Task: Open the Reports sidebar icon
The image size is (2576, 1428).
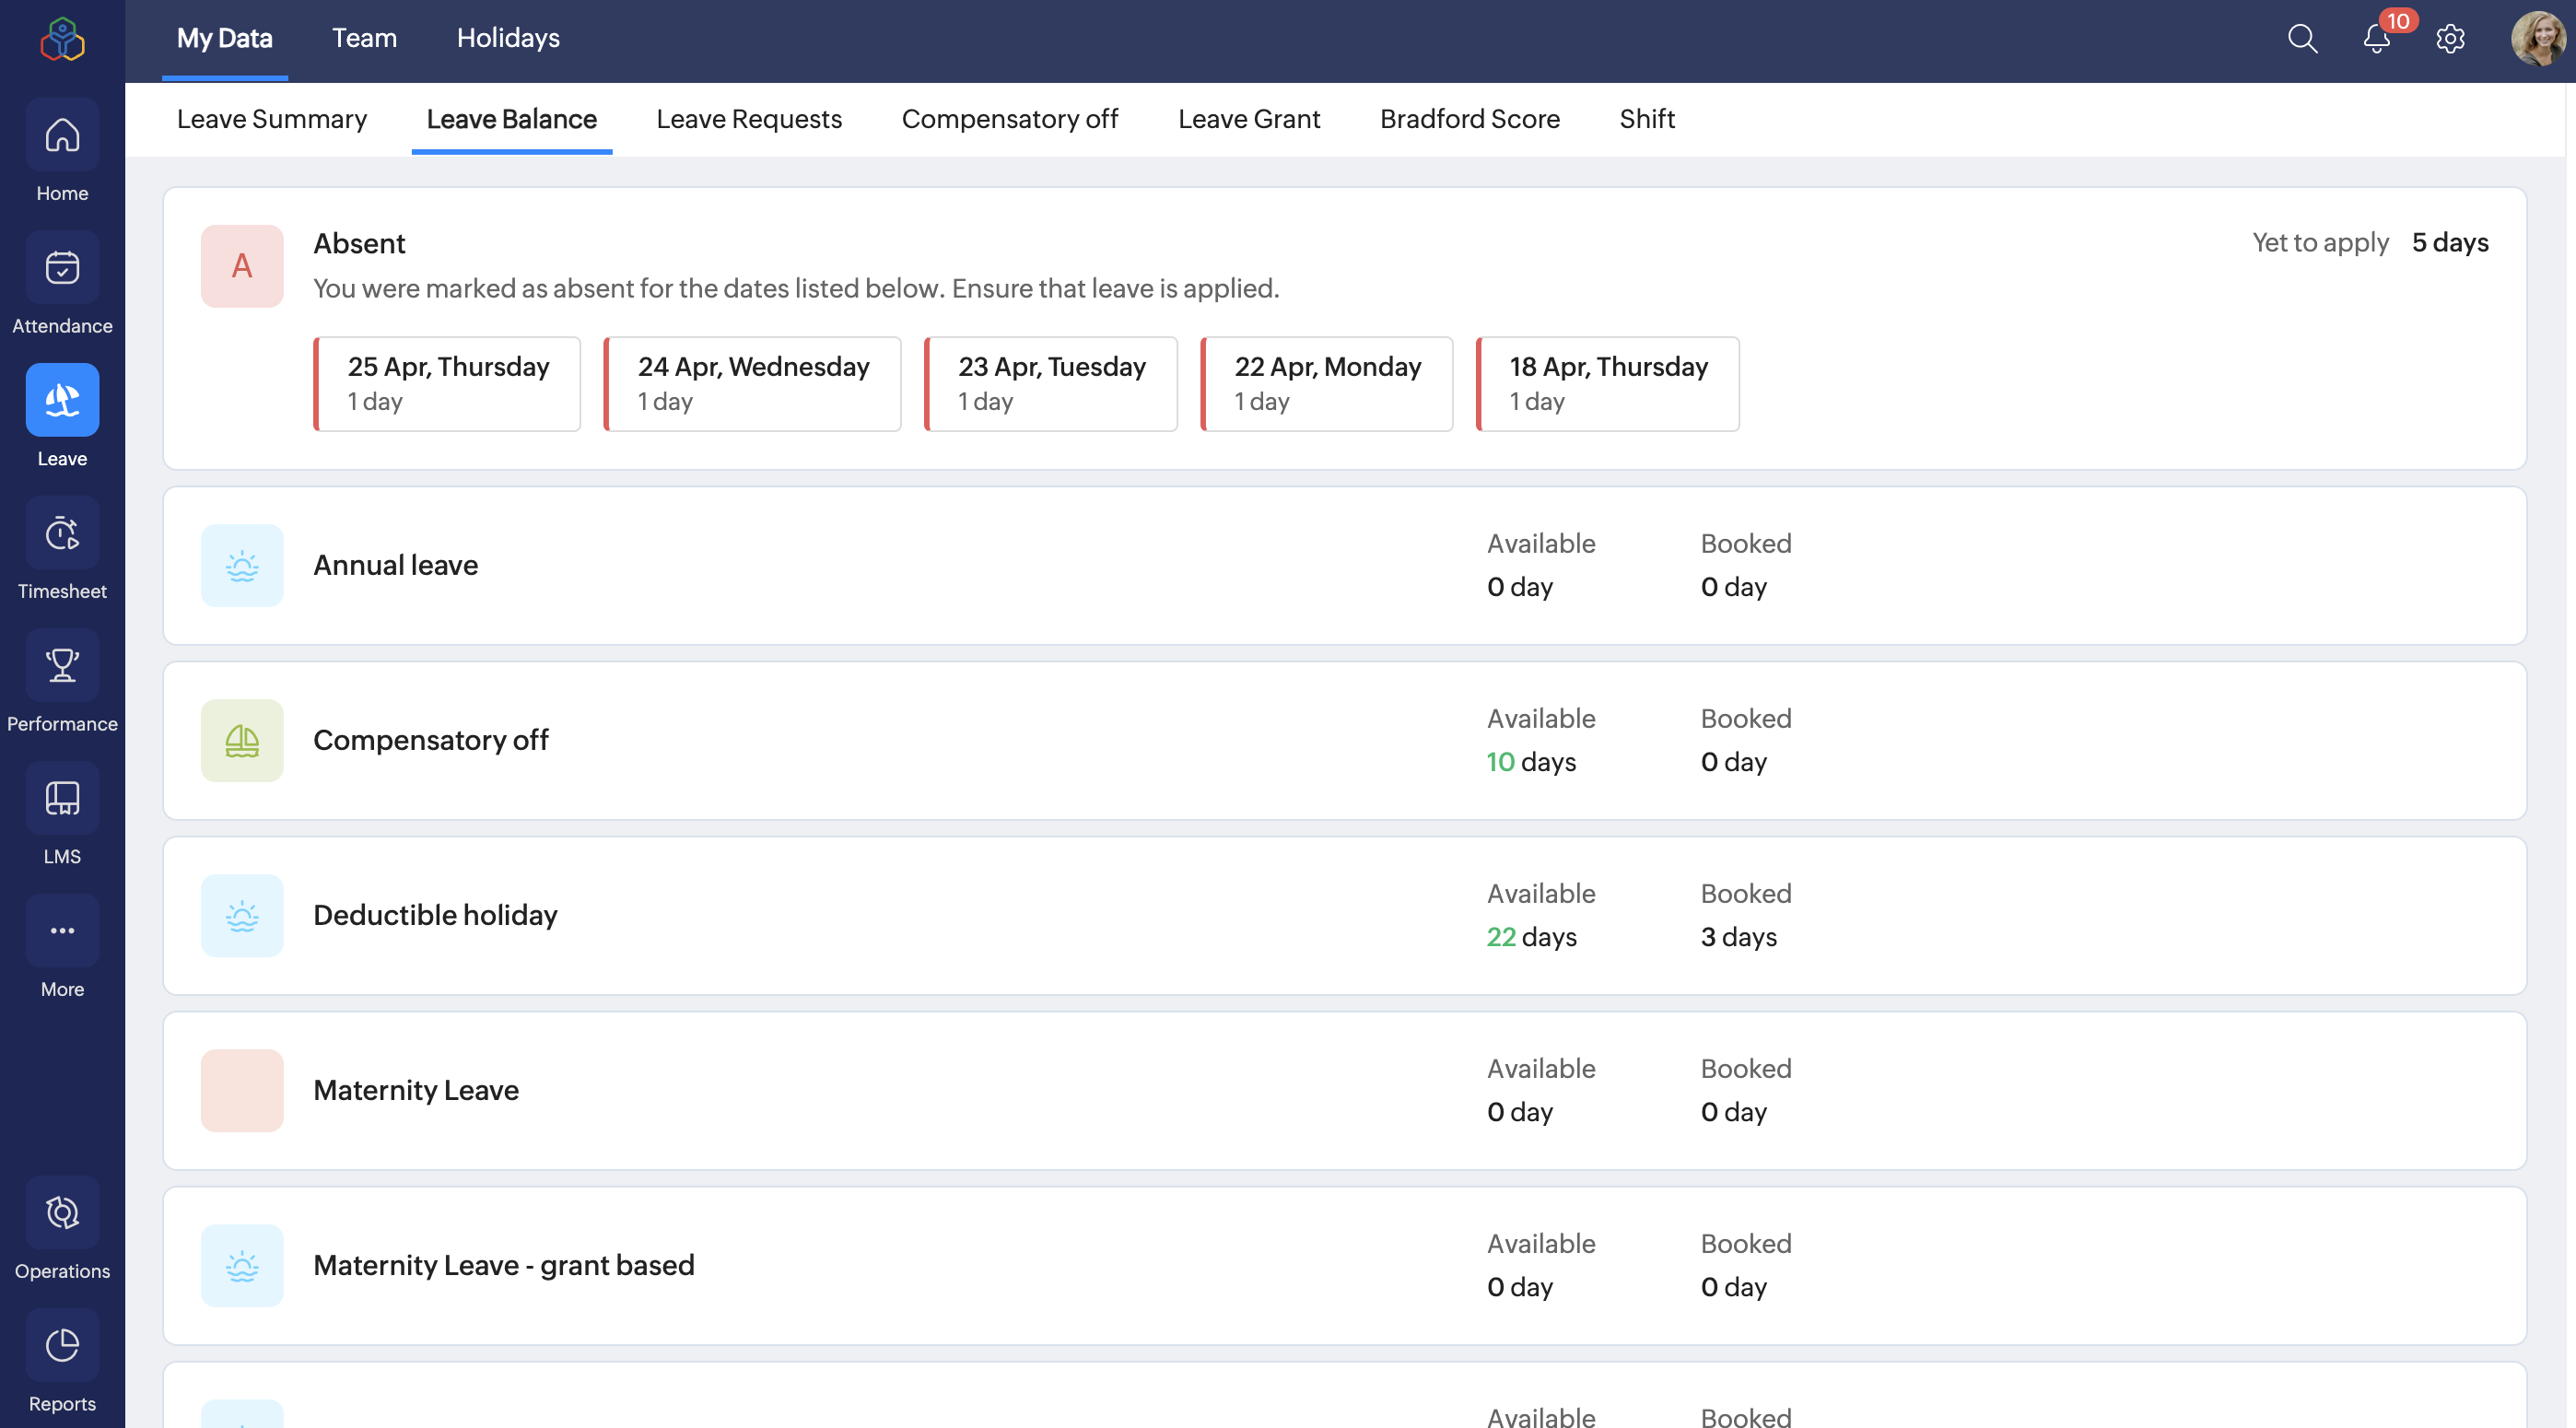Action: 62,1346
